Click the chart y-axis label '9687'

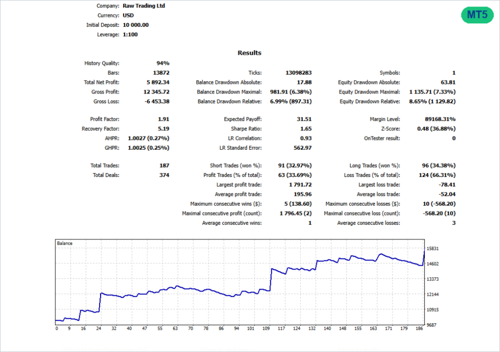[x=432, y=325]
